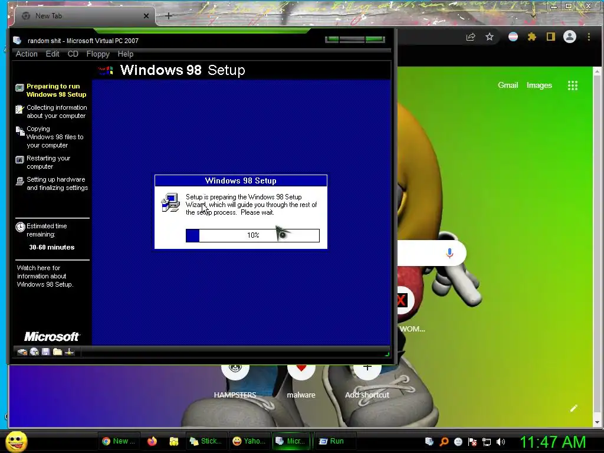Open the Help menu in Virtual PC
Image resolution: width=604 pixels, height=453 pixels.
(x=126, y=54)
